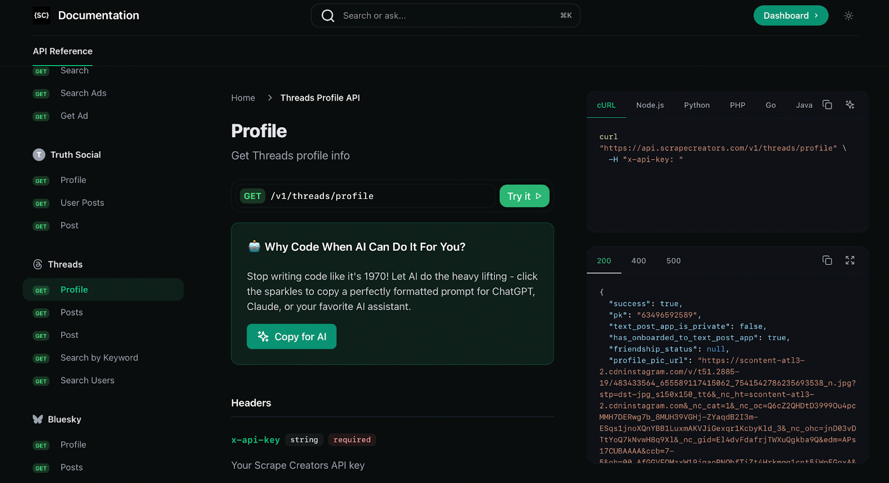Click the /v1/threads/profile endpoint path
889x483 pixels.
(x=322, y=196)
